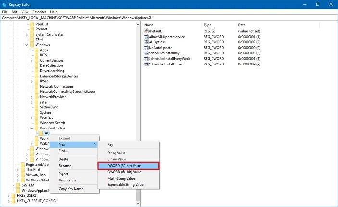338x207 pixels.
Task: Choose Copy Key Name option
Action: click(x=71, y=189)
